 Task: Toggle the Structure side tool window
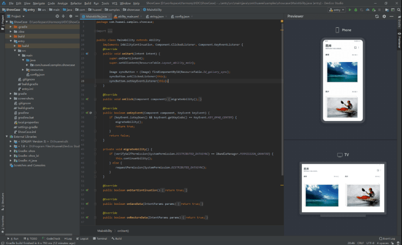[2, 202]
